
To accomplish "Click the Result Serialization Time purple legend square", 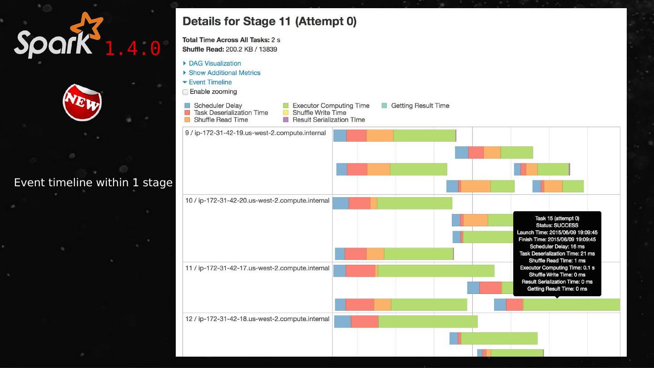I will (x=286, y=120).
